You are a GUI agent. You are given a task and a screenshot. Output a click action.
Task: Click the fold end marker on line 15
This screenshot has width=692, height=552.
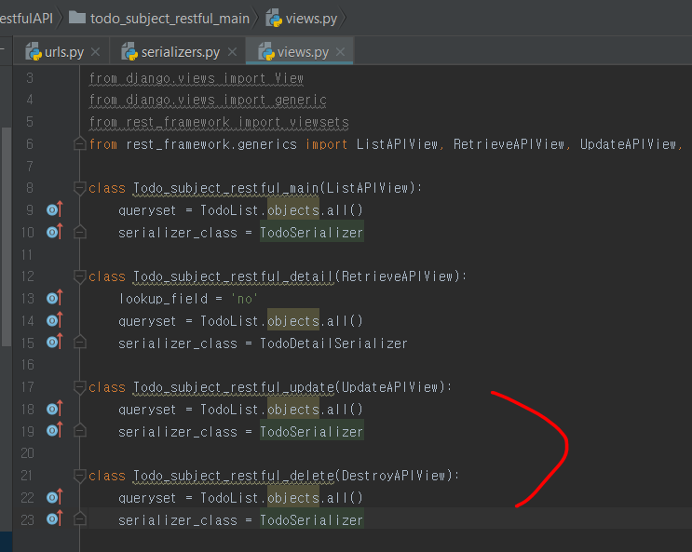79,343
